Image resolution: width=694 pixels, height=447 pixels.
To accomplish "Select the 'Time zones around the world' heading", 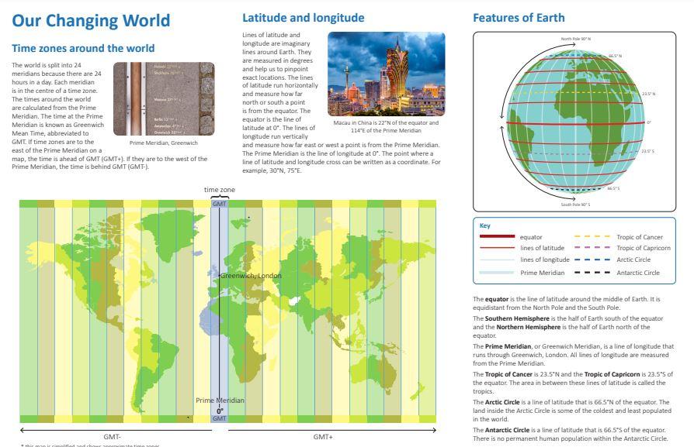I will [x=83, y=48].
